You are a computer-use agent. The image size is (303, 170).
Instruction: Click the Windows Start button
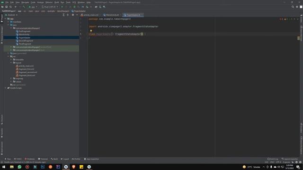4,167
